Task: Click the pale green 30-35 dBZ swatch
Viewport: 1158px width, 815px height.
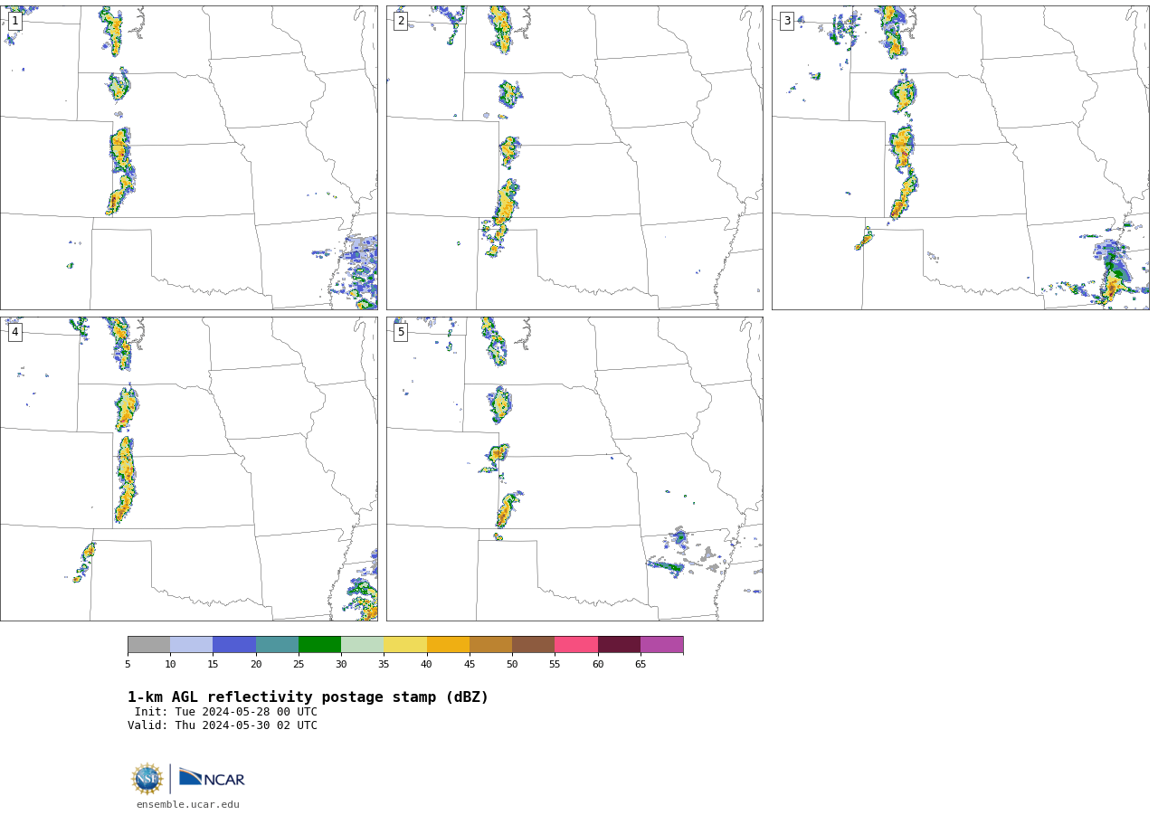Action: tap(362, 645)
